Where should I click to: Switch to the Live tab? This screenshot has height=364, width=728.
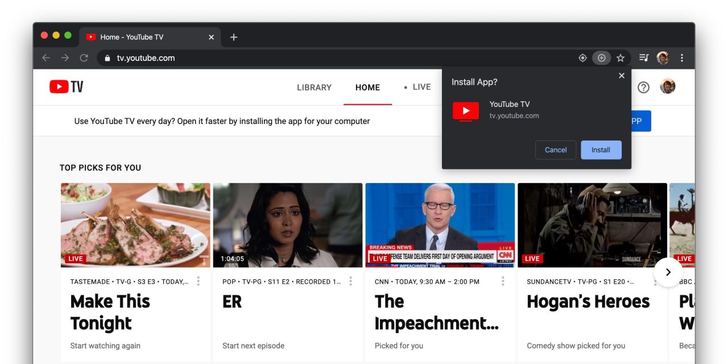click(x=421, y=87)
